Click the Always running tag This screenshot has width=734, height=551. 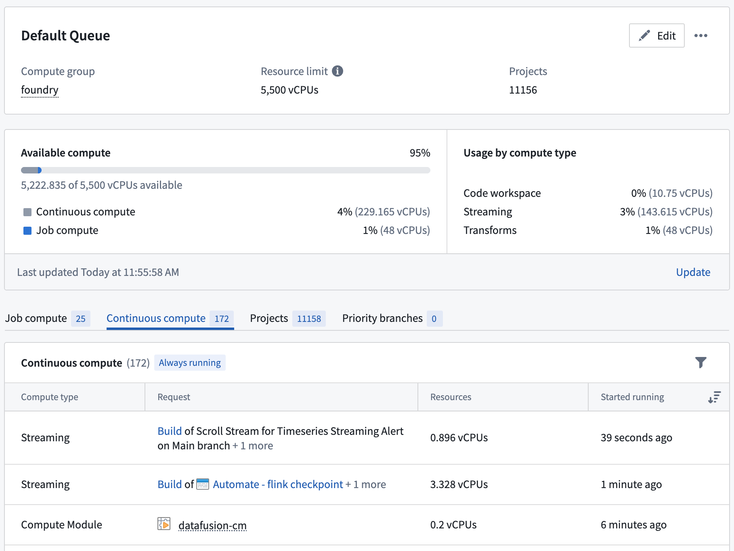click(x=190, y=363)
